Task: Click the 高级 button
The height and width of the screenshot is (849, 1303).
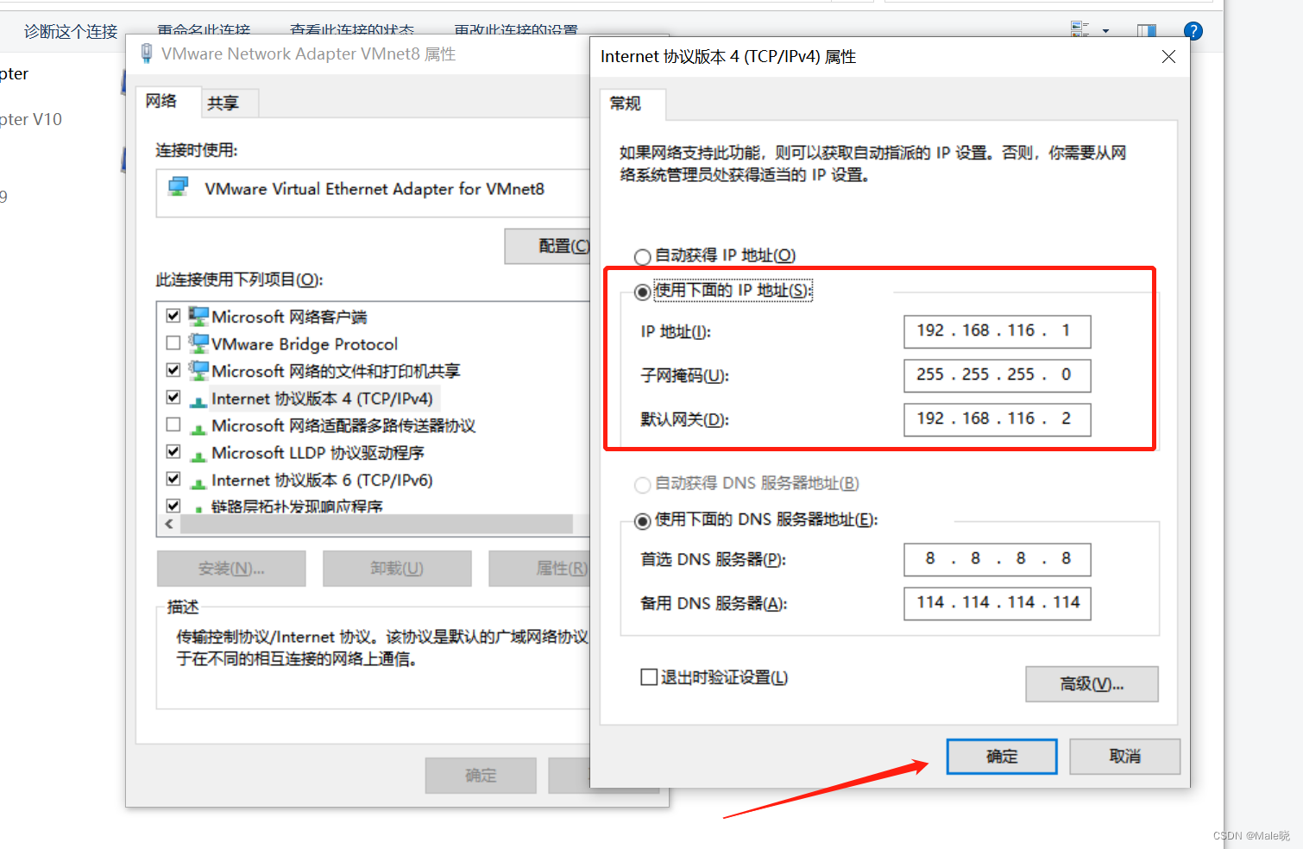Action: pyautogui.click(x=1091, y=683)
